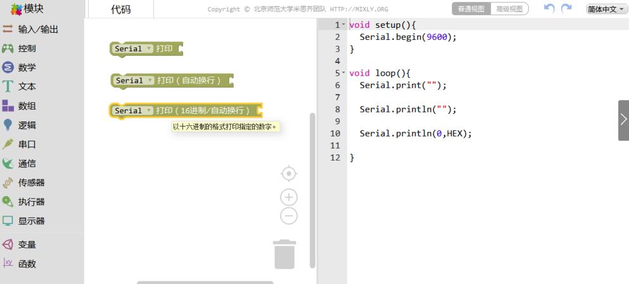
Task: Collapse the setup function code fold arrow
Action: (344, 25)
